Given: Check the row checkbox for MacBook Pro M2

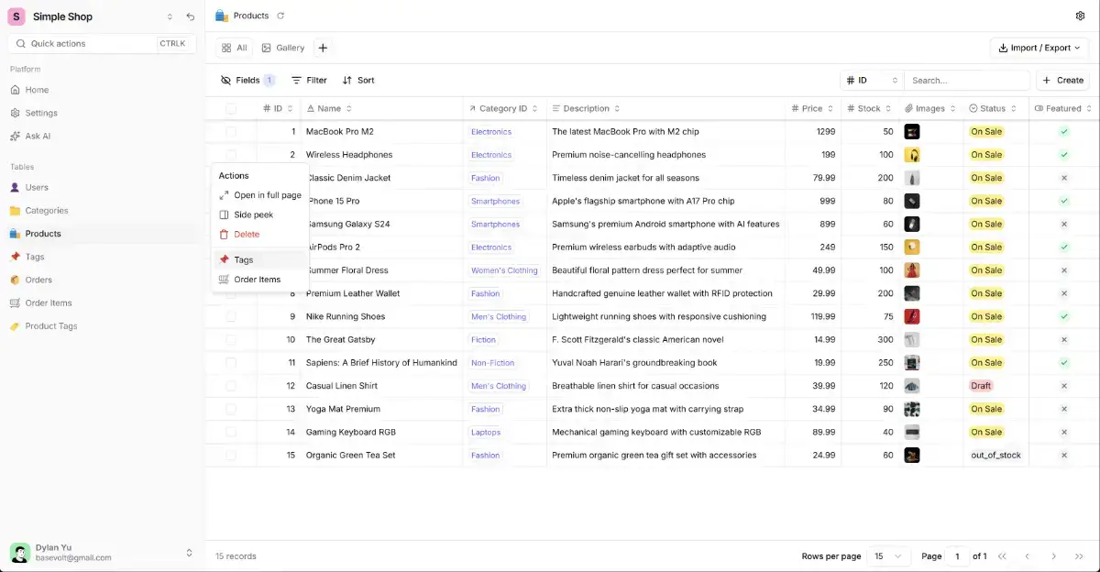Looking at the screenshot, I should click(x=231, y=132).
